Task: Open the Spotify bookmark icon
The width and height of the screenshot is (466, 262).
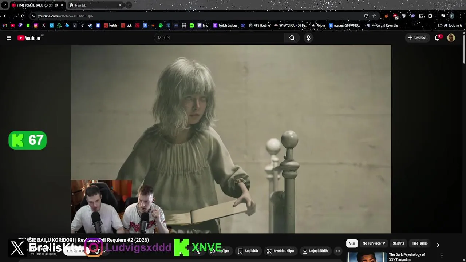Action: pos(161,25)
